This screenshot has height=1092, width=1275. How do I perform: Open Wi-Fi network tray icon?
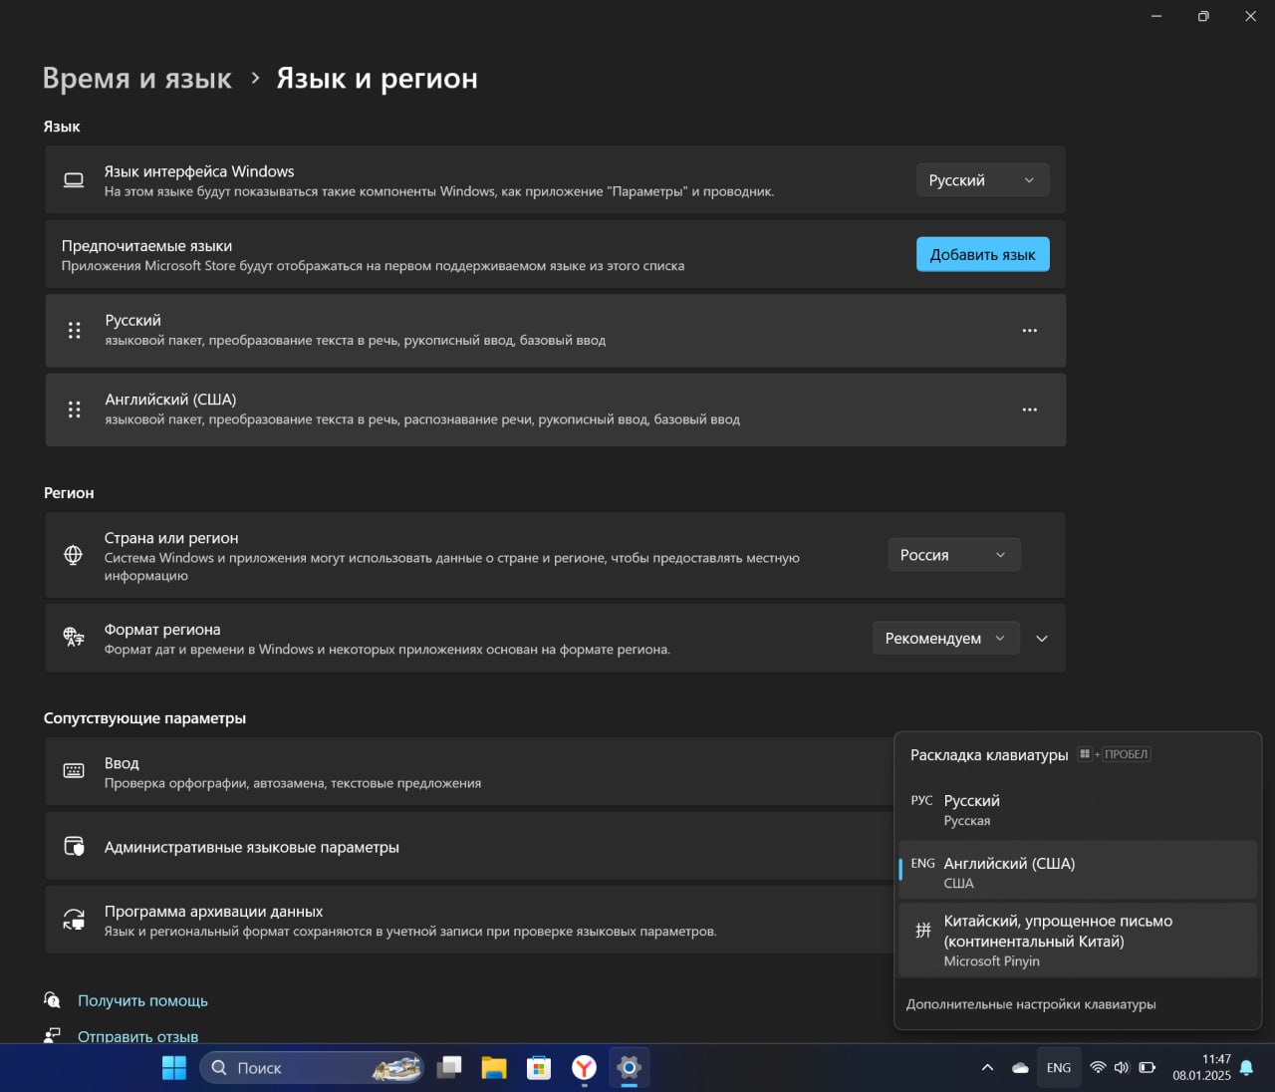click(x=1098, y=1067)
